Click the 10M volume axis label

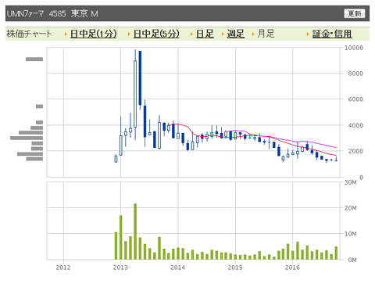point(351,234)
